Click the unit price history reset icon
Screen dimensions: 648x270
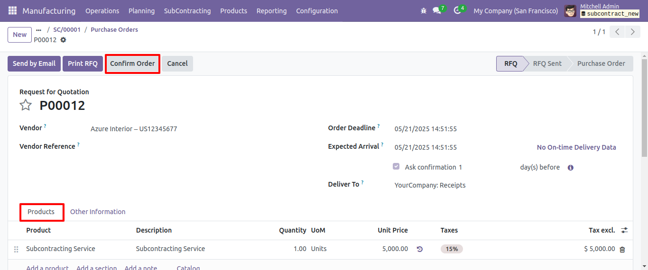420,249
